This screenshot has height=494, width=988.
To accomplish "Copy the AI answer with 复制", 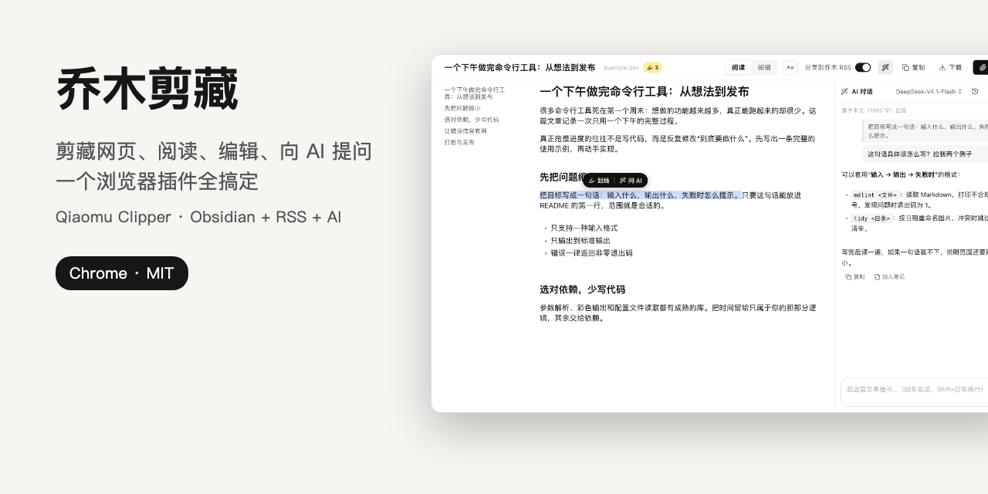I will 855,277.
